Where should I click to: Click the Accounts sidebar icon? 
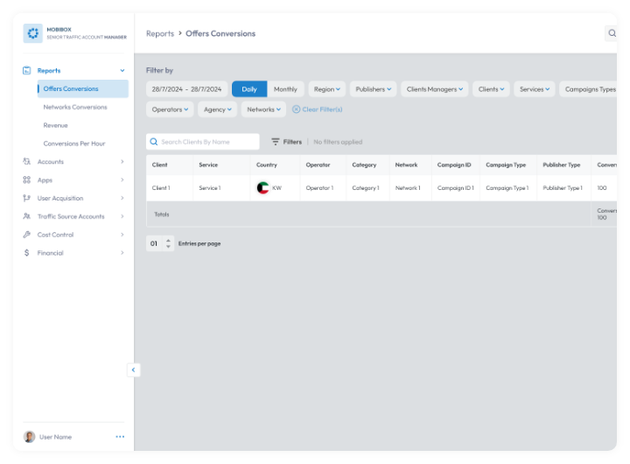(26, 162)
